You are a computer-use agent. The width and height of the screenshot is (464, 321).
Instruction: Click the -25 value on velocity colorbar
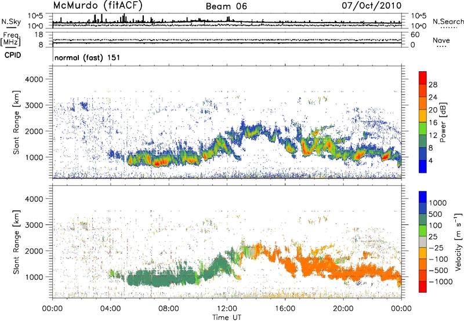pos(436,247)
